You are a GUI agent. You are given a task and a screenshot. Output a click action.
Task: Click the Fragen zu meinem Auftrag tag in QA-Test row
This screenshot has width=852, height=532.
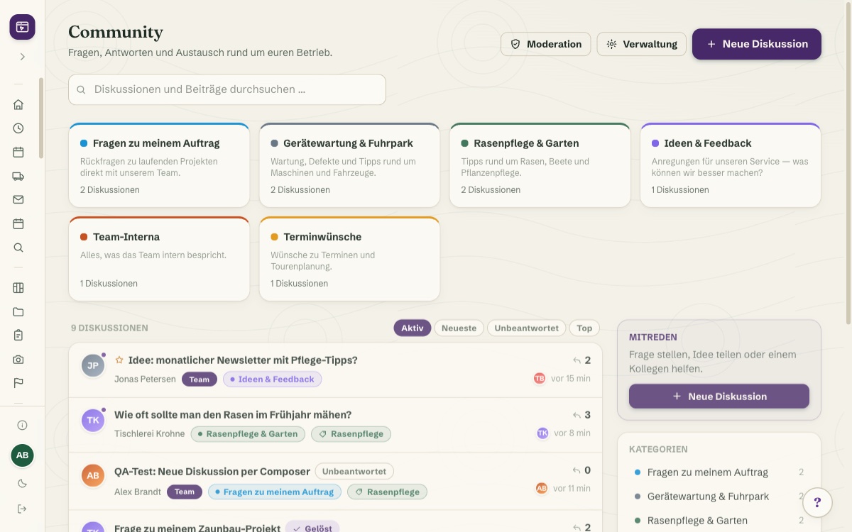[x=275, y=492]
